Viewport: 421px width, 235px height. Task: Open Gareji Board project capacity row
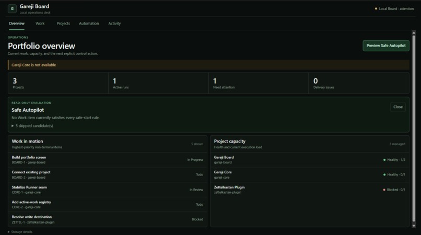pos(310,160)
